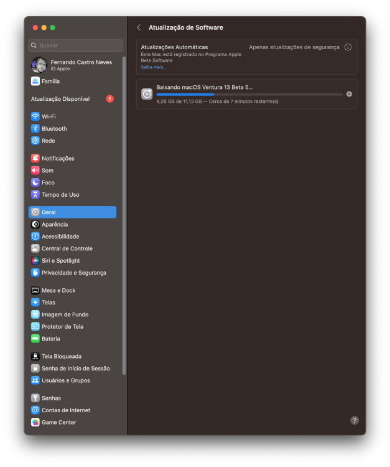The image size is (390, 467).
Task: Select Mesa e Dock icon
Action: pos(35,290)
